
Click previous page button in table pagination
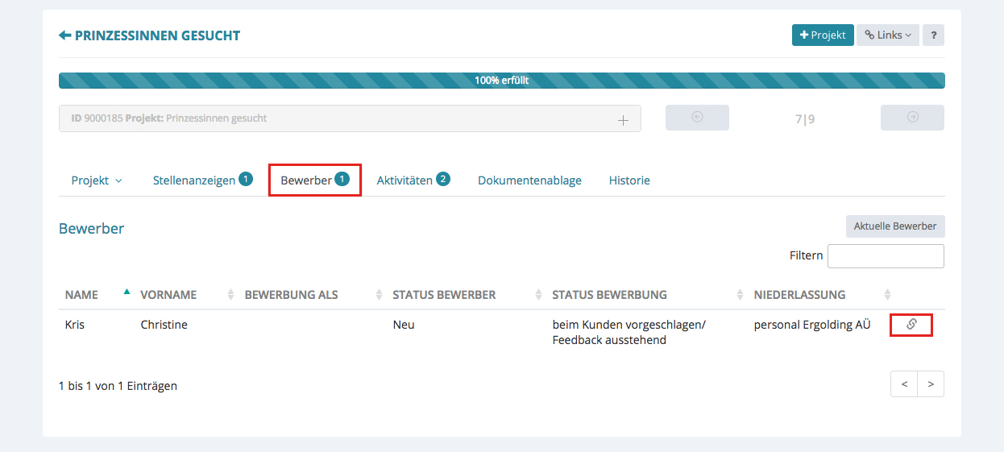904,384
